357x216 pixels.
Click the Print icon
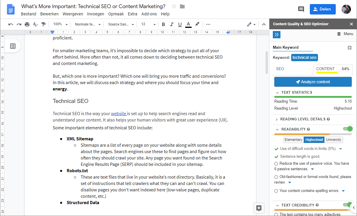coord(27,24)
